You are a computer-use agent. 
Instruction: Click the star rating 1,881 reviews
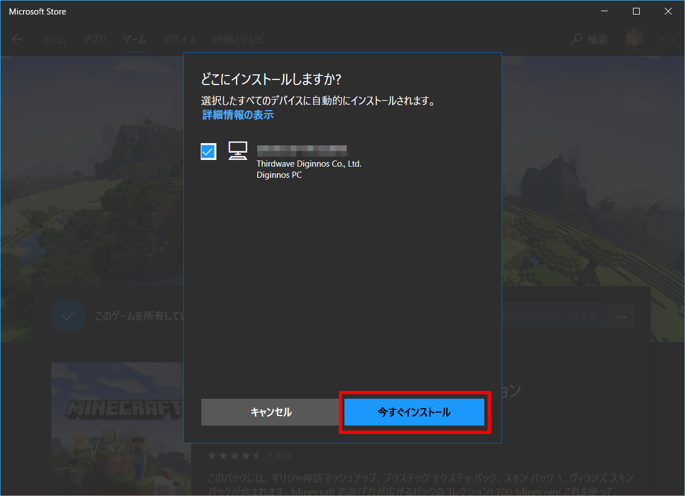tap(249, 456)
